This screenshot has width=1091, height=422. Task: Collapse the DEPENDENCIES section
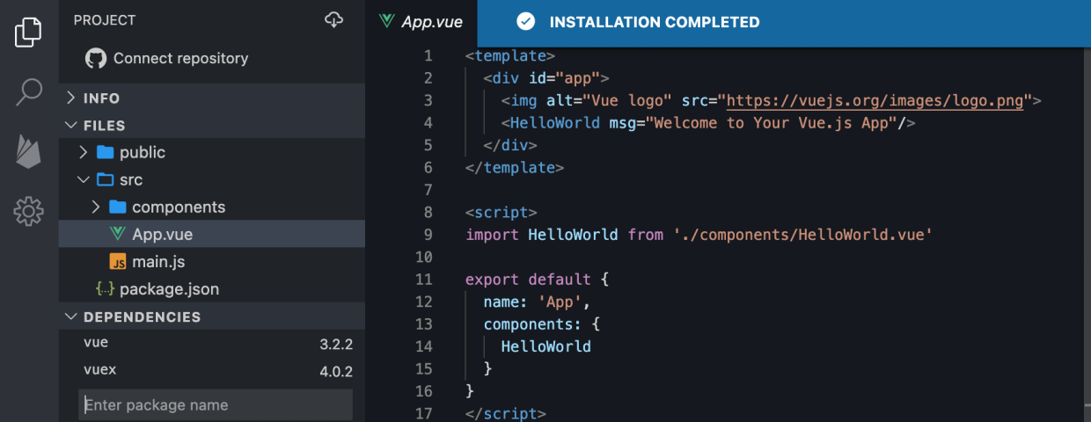tap(212, 316)
